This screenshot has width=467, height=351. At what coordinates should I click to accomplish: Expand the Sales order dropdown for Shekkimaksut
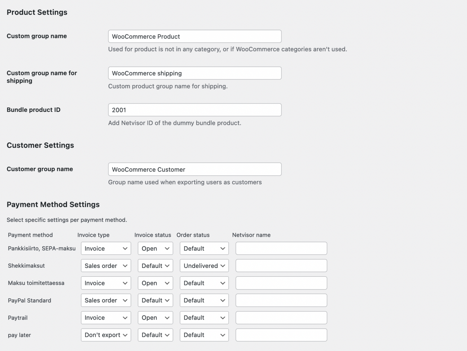(x=106, y=266)
